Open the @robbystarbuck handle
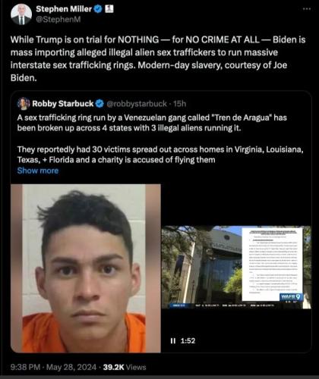The width and height of the screenshot is (319, 379). click(137, 104)
